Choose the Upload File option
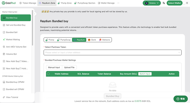Image resolution: width=190 pixels, height=103 pixels. pos(69,67)
